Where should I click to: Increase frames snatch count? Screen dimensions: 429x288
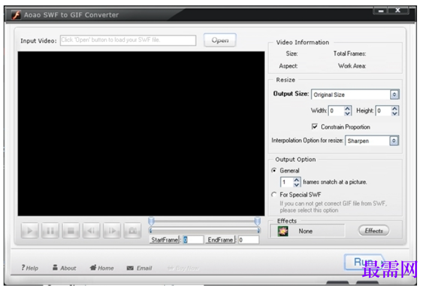coord(297,180)
